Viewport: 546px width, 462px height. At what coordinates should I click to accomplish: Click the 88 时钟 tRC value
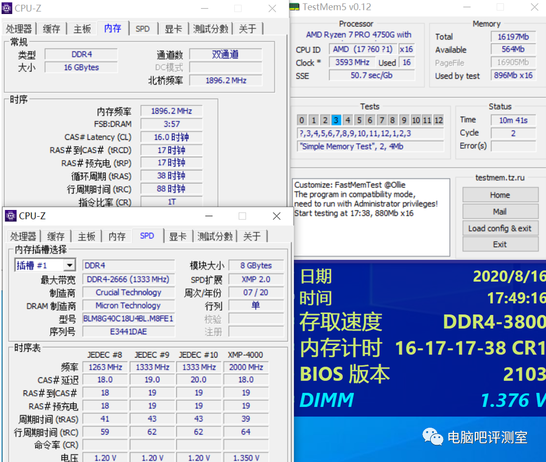point(171,189)
